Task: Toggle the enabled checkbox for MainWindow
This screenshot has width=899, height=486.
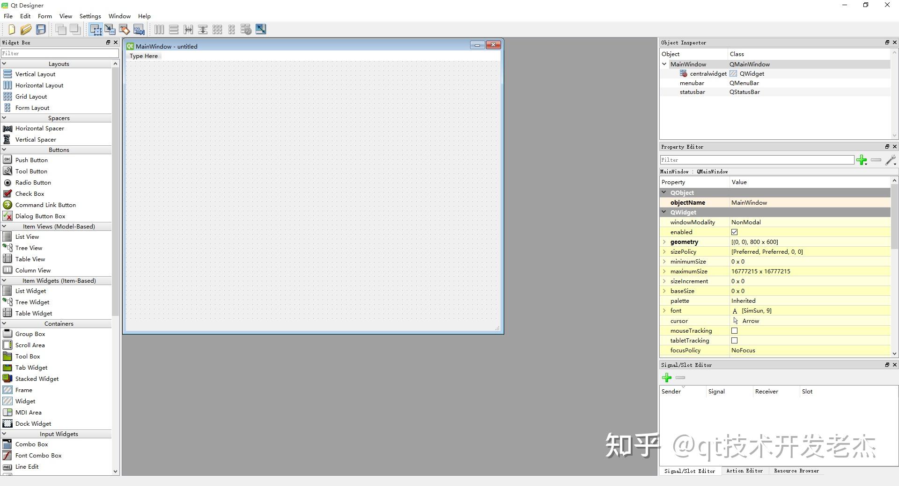Action: (x=734, y=232)
